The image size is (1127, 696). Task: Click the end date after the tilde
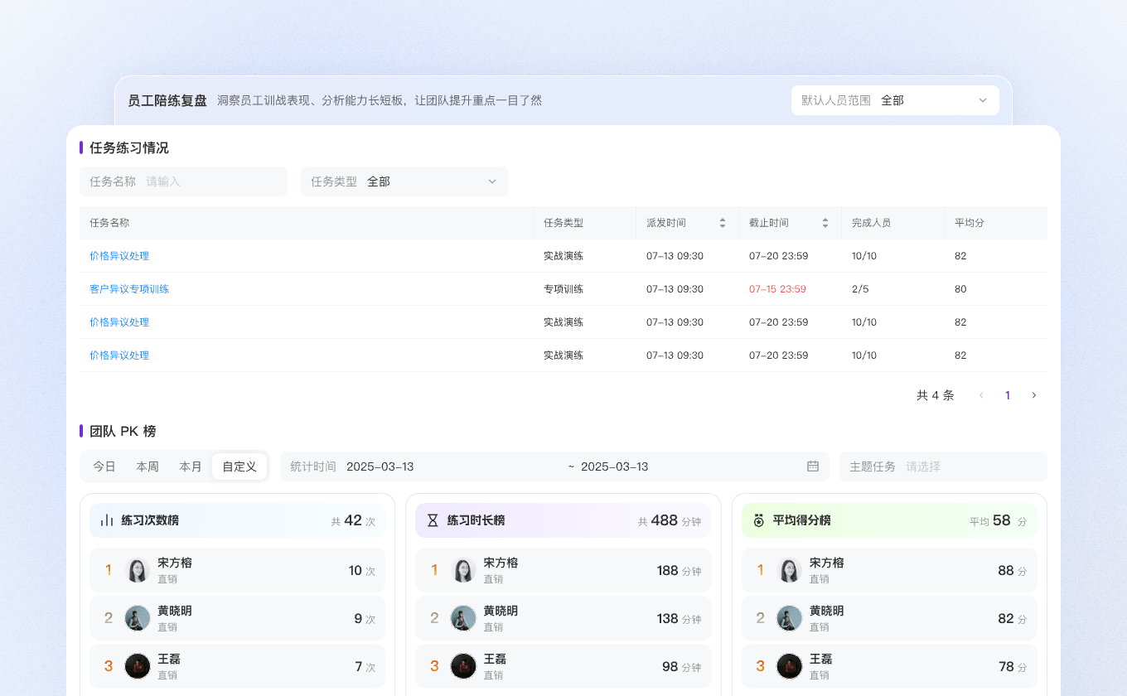(x=615, y=466)
